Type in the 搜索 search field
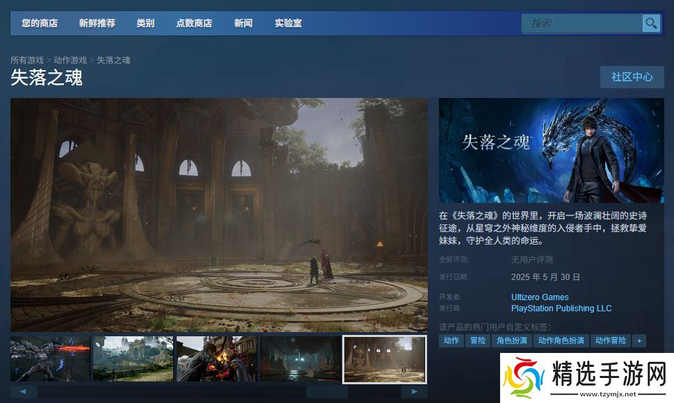Screen dimensions: 674x403 [581, 24]
